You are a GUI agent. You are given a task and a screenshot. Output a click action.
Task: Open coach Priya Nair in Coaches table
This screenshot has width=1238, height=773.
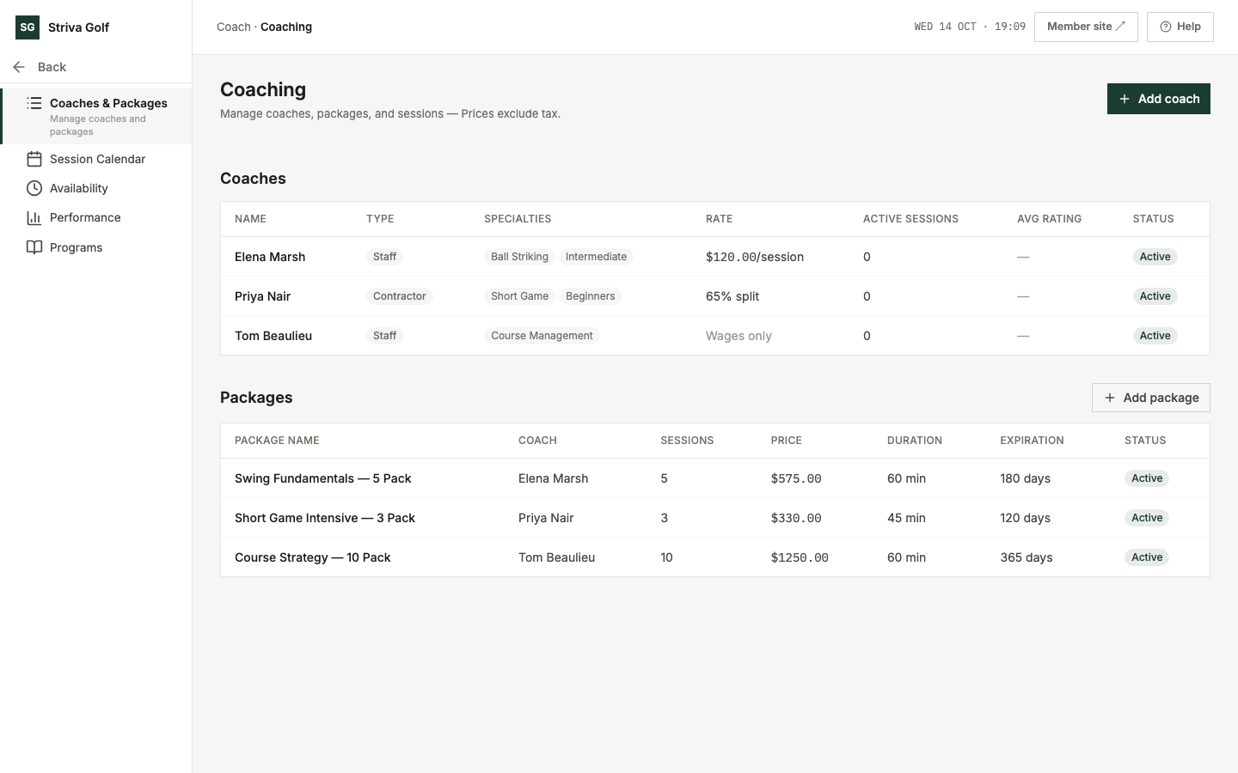[x=262, y=296]
